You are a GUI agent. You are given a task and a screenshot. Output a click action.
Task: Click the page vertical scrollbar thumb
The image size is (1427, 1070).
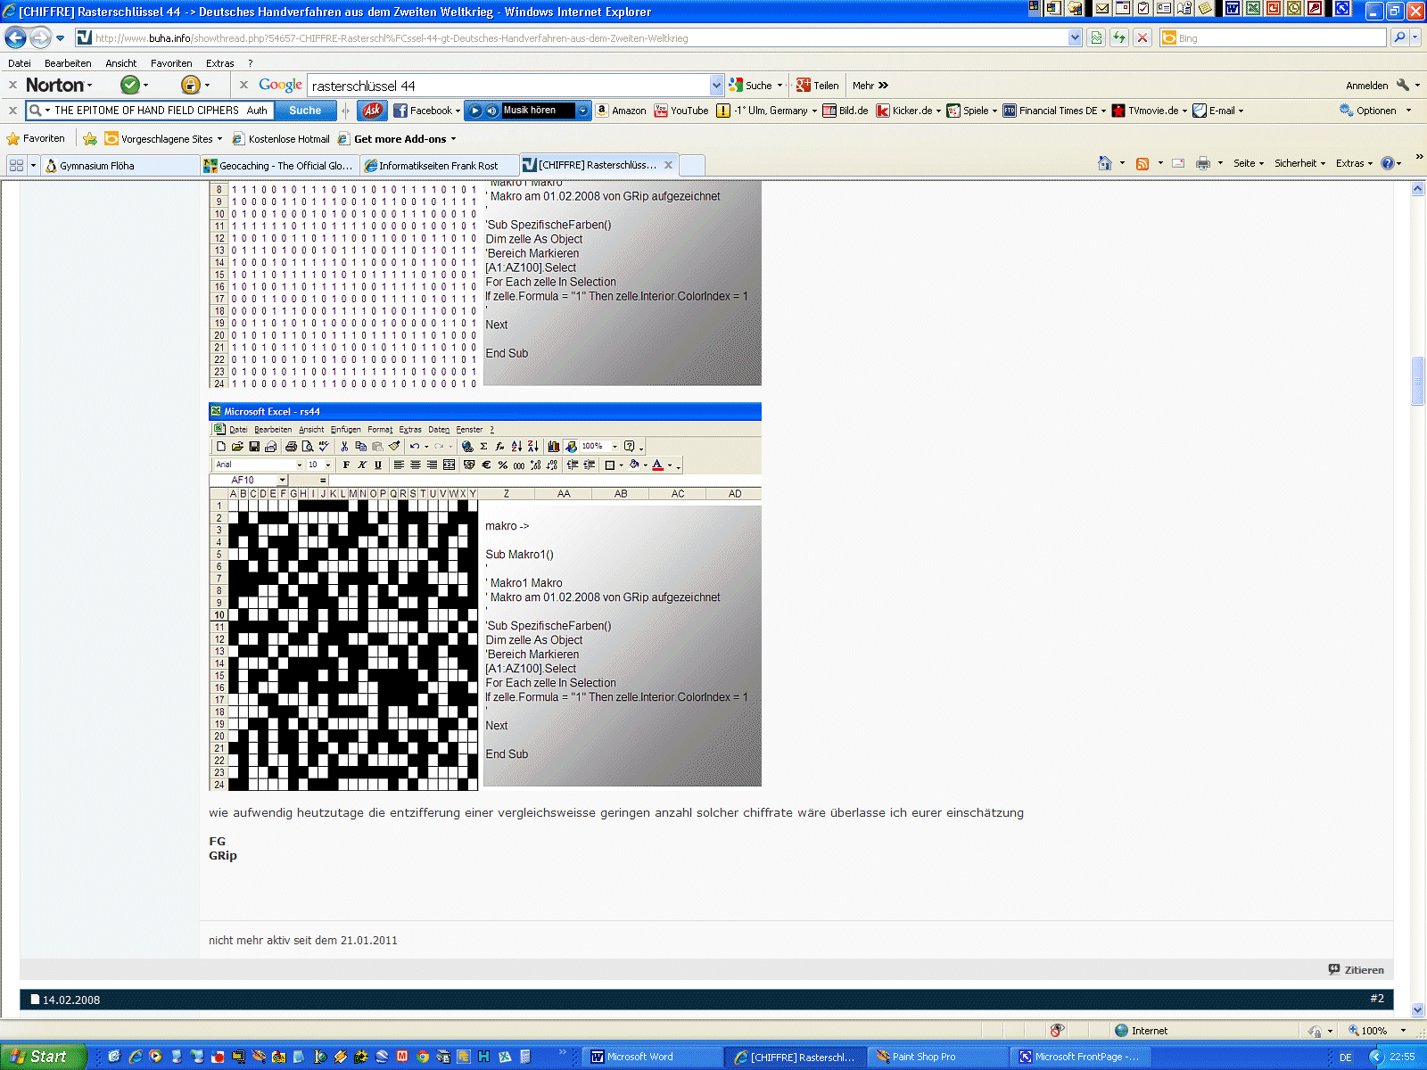point(1418,381)
